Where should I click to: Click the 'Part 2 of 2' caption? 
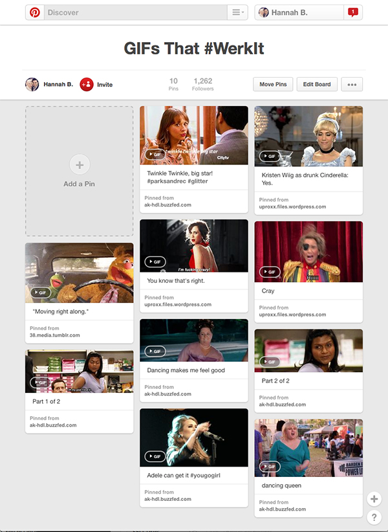[275, 381]
